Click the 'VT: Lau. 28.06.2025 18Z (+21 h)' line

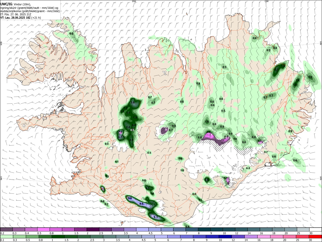(x=20, y=18)
